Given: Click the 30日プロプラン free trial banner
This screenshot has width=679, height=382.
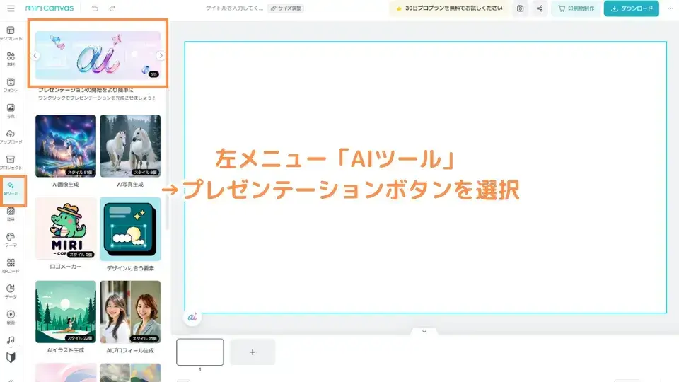Looking at the screenshot, I should point(449,8).
